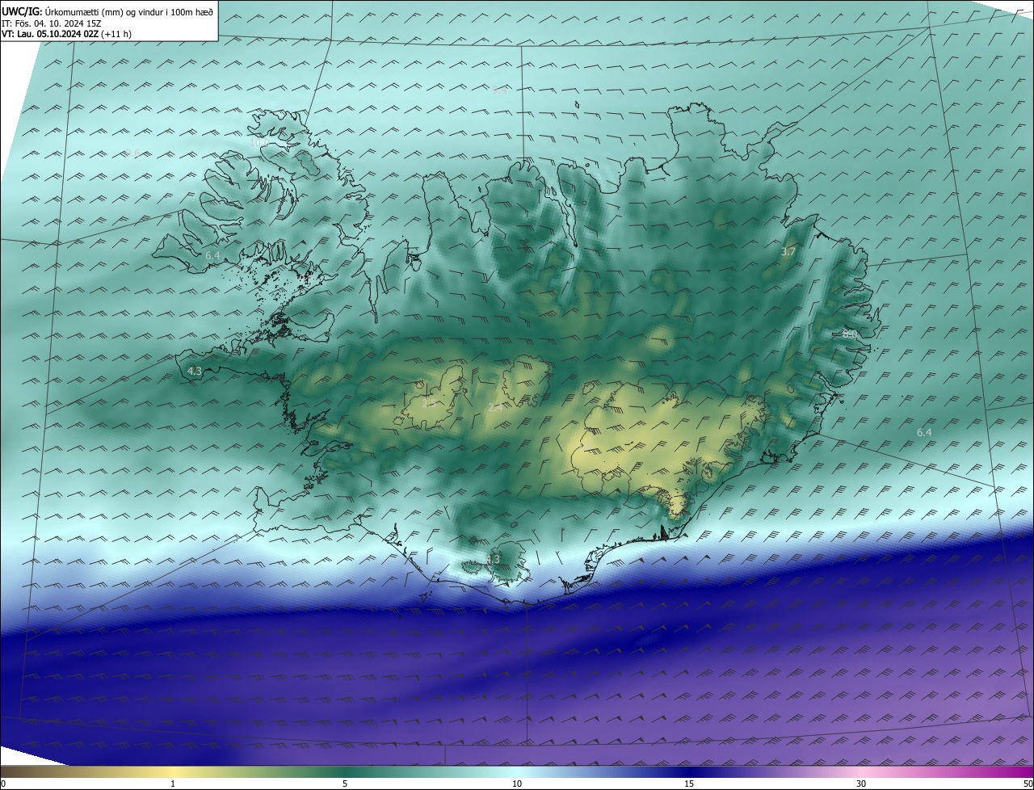Select the initial time line 'IT: Fös. 04. 10. 2024 15Z'

(x=51, y=23)
